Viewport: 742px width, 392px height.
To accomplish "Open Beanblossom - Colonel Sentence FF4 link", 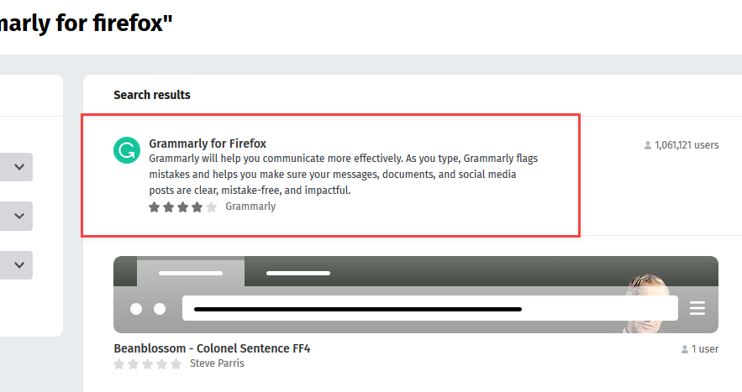I will (x=212, y=348).
